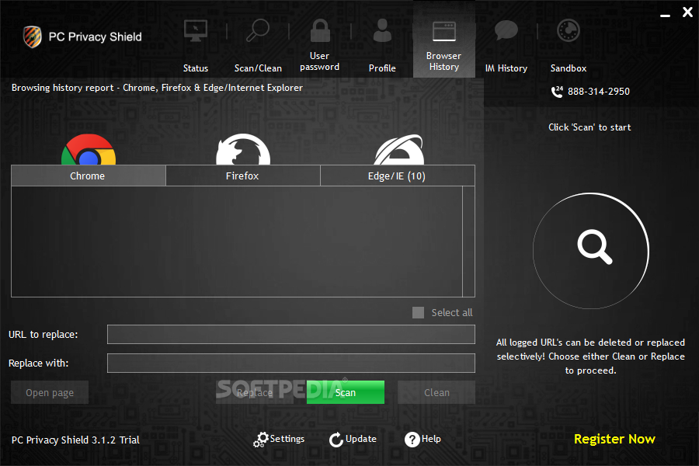Click the 888-314-2950 phone number
Viewport: 699px width, 466px height.
pos(599,92)
